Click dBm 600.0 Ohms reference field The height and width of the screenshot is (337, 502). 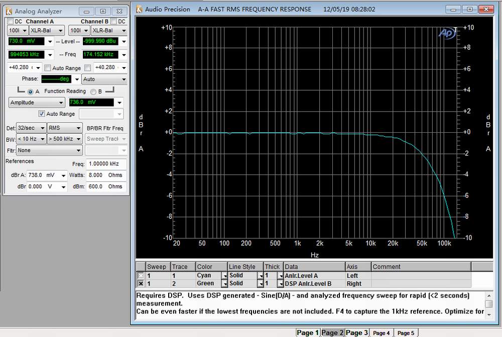[x=106, y=187]
